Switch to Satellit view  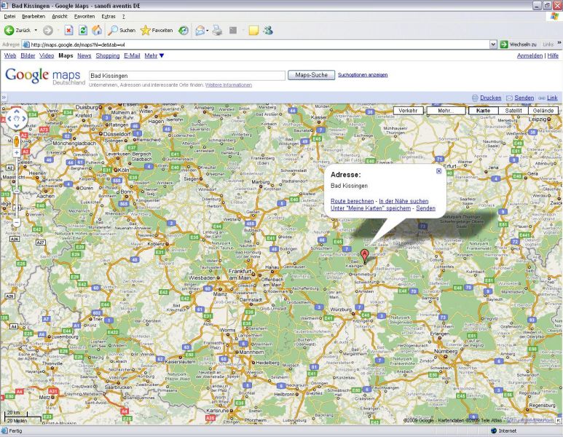click(513, 111)
